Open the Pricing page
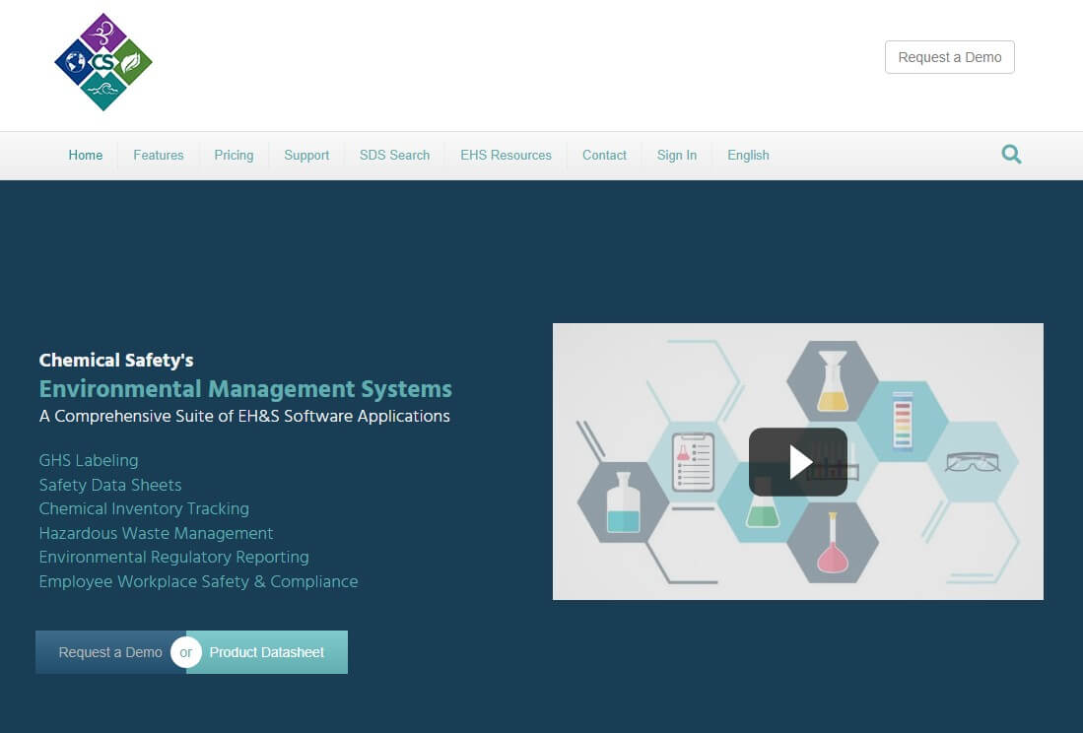Image resolution: width=1083 pixels, height=733 pixels. pyautogui.click(x=234, y=156)
